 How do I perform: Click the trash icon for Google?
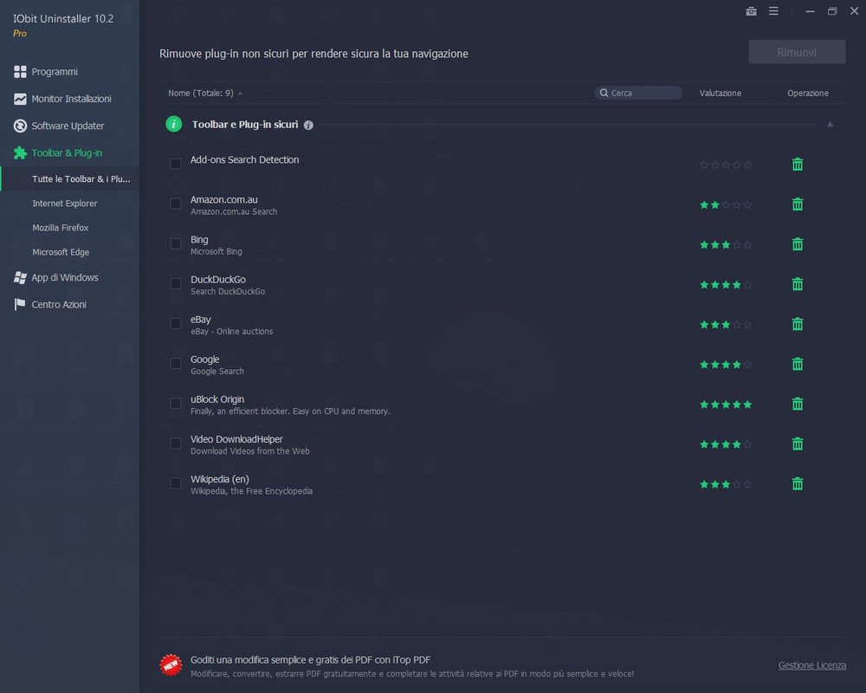tap(797, 364)
